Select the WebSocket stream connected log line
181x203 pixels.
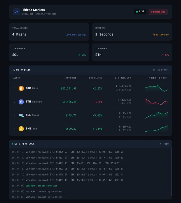[35, 186]
